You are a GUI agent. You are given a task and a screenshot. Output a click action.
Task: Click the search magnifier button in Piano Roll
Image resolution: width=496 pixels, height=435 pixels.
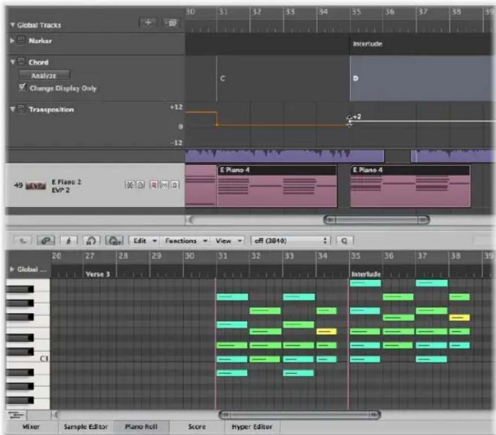[344, 241]
